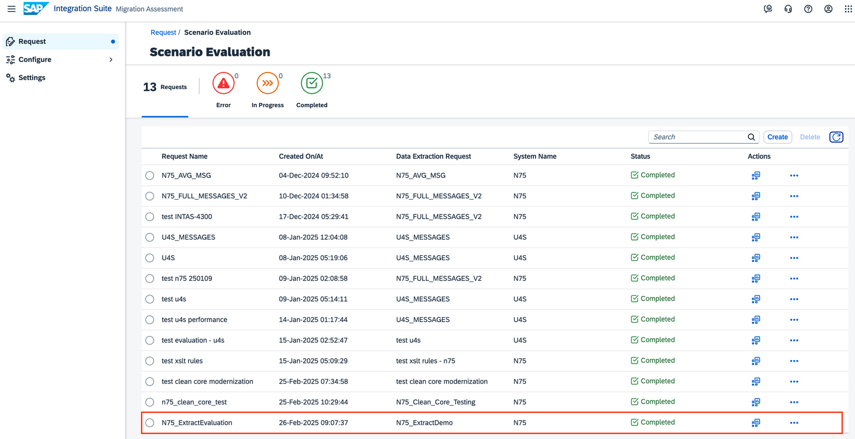The image size is (855, 439).
Task: Select radio button for n75_clean_core_test
Action: 150,402
